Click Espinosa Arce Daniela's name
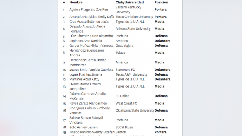The width and height of the screenshot is (242, 136). point(86,41)
